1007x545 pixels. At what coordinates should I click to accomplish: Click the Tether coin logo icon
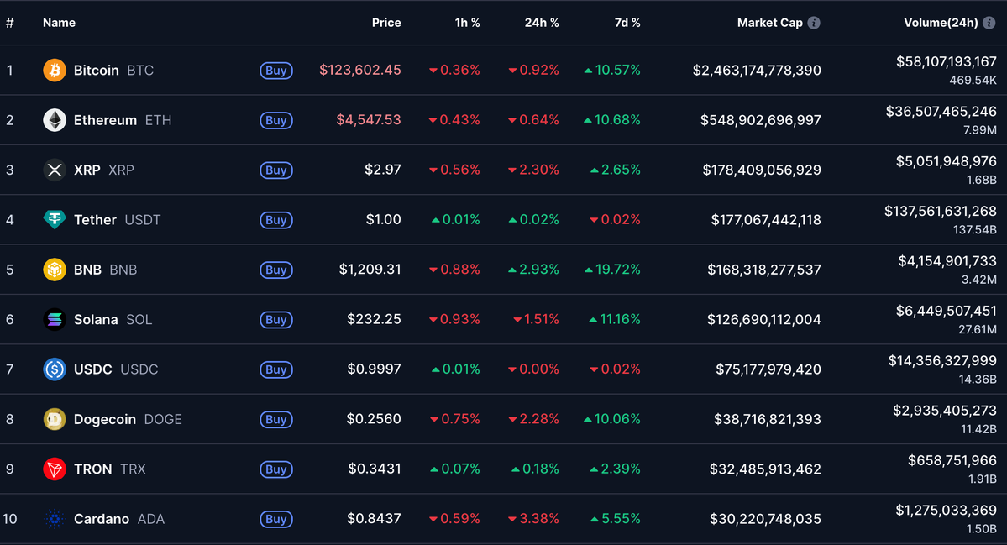55,220
